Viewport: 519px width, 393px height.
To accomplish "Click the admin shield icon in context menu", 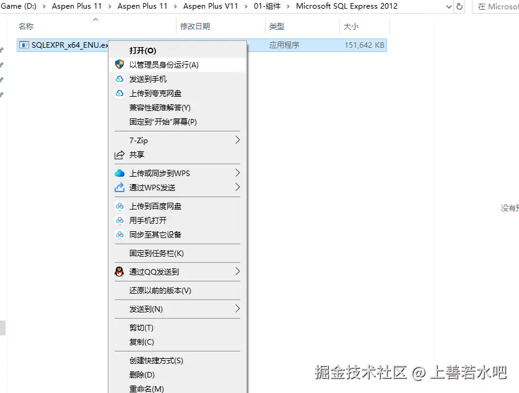I will [x=120, y=64].
